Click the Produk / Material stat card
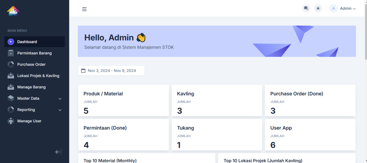367x163 pixels. [123, 100]
